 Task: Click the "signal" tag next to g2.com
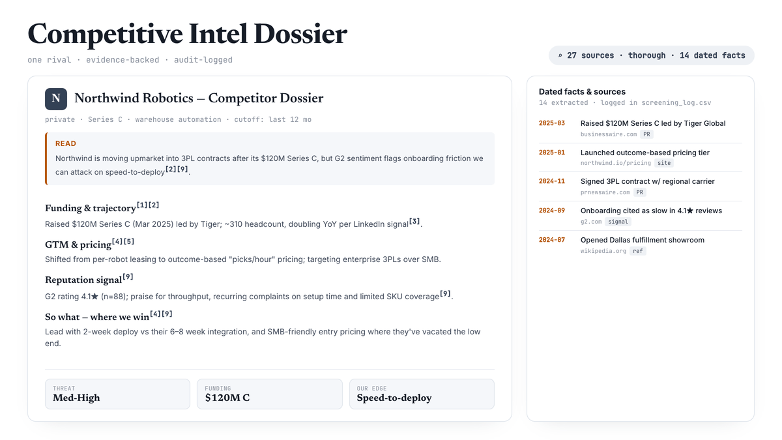tap(618, 222)
